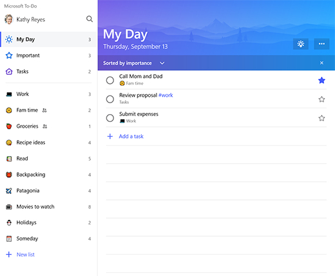Complete the Call Mom and Dad task circle
The width and height of the screenshot is (335, 276).
(110, 81)
